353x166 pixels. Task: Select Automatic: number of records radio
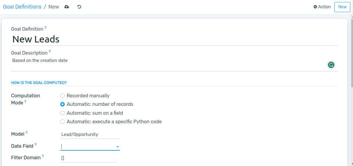tap(62, 104)
